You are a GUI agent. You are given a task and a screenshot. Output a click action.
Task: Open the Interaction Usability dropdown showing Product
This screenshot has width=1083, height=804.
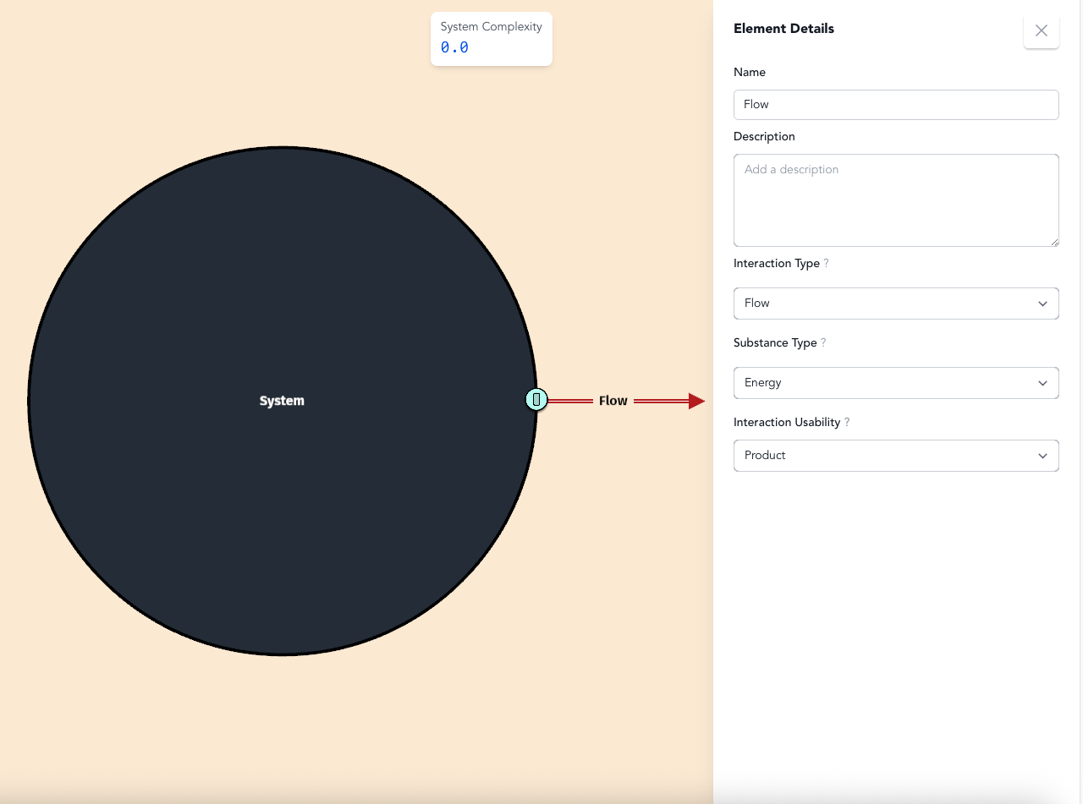[895, 456]
